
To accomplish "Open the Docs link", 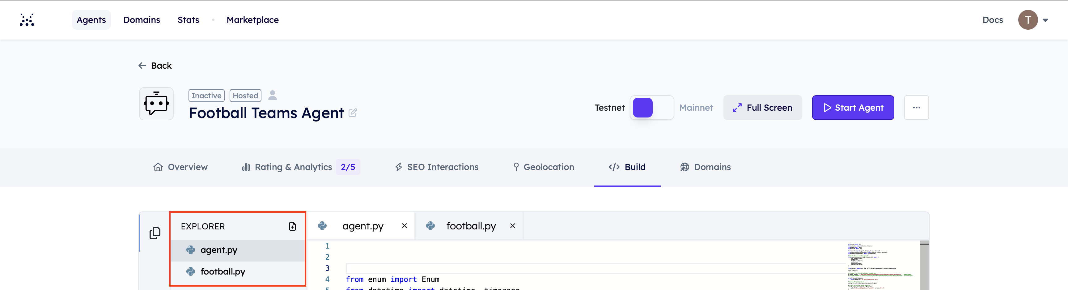I will pos(993,20).
